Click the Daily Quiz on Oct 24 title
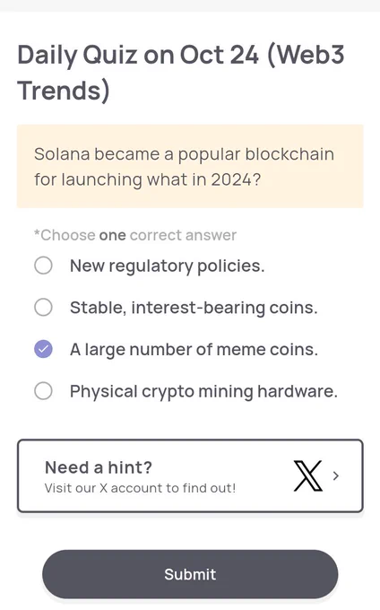Screen dimensions: 380x610 [x=181, y=73]
